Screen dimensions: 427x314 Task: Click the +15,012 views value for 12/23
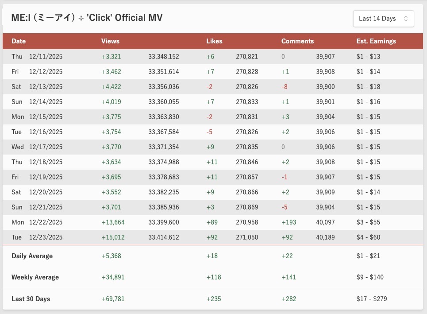point(113,237)
